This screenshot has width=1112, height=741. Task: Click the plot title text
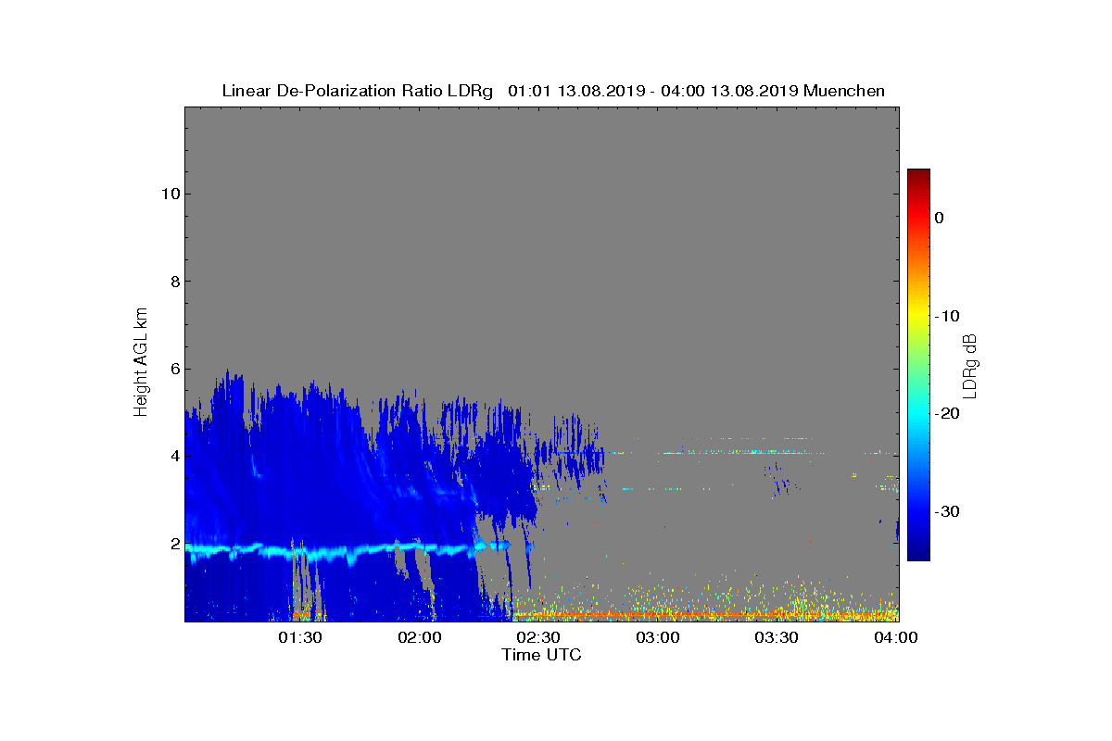(553, 91)
